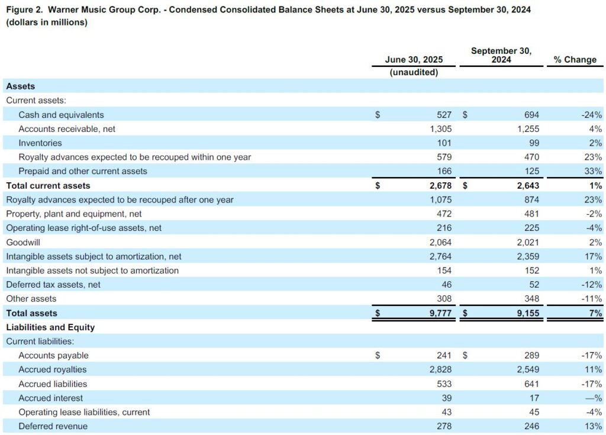
Task: Click the 'Current liabilities:' row label
Action: coord(40,341)
